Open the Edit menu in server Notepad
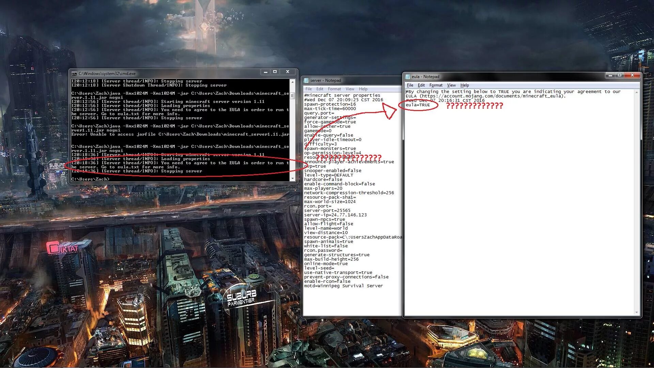Image resolution: width=654 pixels, height=368 pixels. pyautogui.click(x=319, y=89)
